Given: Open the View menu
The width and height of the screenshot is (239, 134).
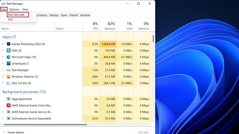Looking at the screenshot, I should tap(25, 10).
